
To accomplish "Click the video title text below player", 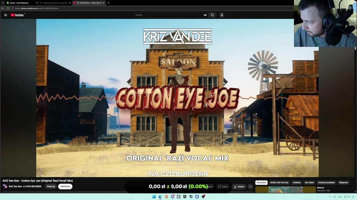I will coord(38,181).
